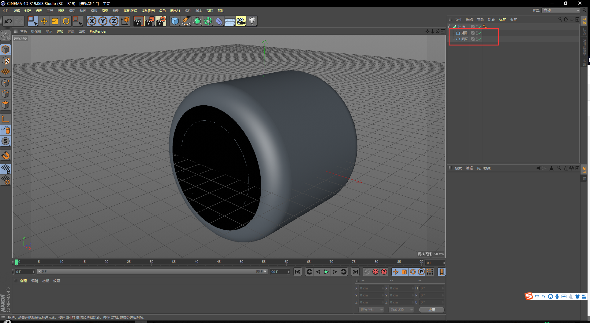Click the blue cube primitive icon
Screen dimensions: 590x323
[175, 21]
